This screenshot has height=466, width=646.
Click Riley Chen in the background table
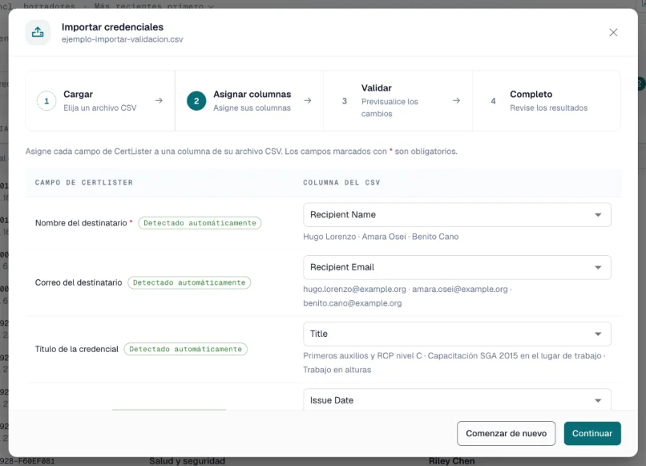451,461
